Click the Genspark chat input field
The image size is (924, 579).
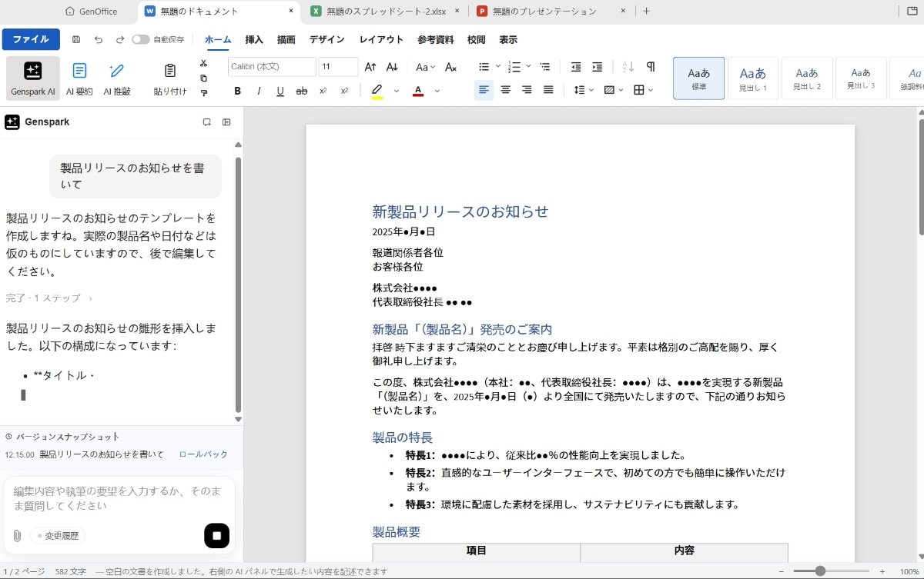tap(119, 499)
